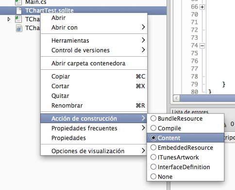The width and height of the screenshot is (235, 190).
Task: Select the Compile build action
Action: pyautogui.click(x=185, y=128)
